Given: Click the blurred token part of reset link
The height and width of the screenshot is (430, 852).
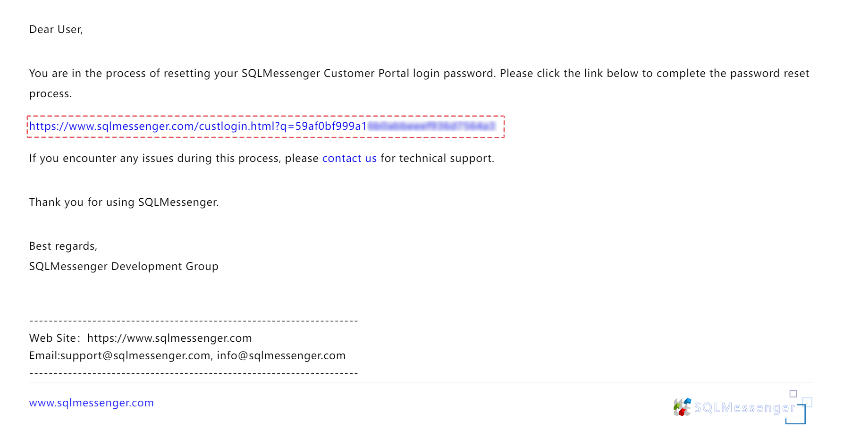Looking at the screenshot, I should tap(431, 126).
